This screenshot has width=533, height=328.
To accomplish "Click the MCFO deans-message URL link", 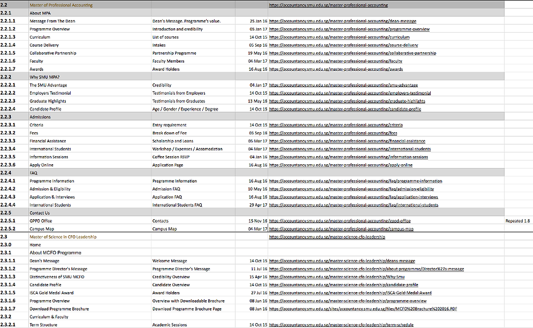I will (342, 261).
